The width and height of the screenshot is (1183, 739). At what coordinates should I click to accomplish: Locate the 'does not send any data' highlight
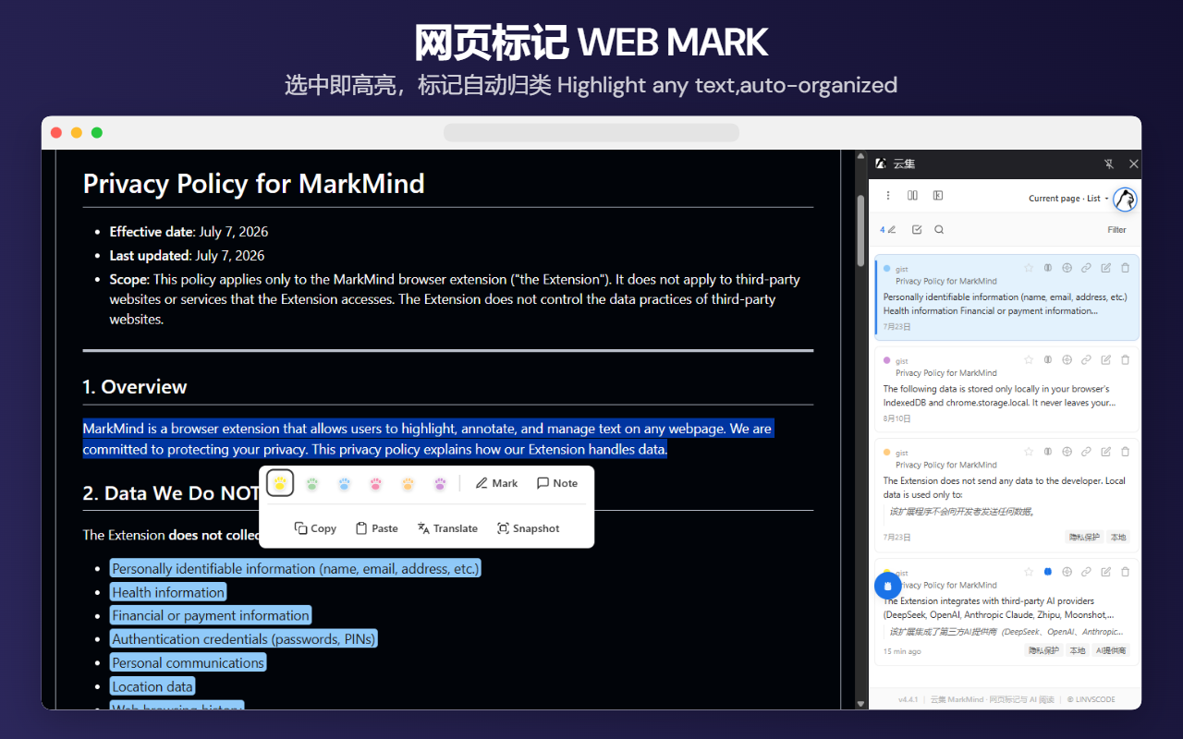coord(1067,452)
